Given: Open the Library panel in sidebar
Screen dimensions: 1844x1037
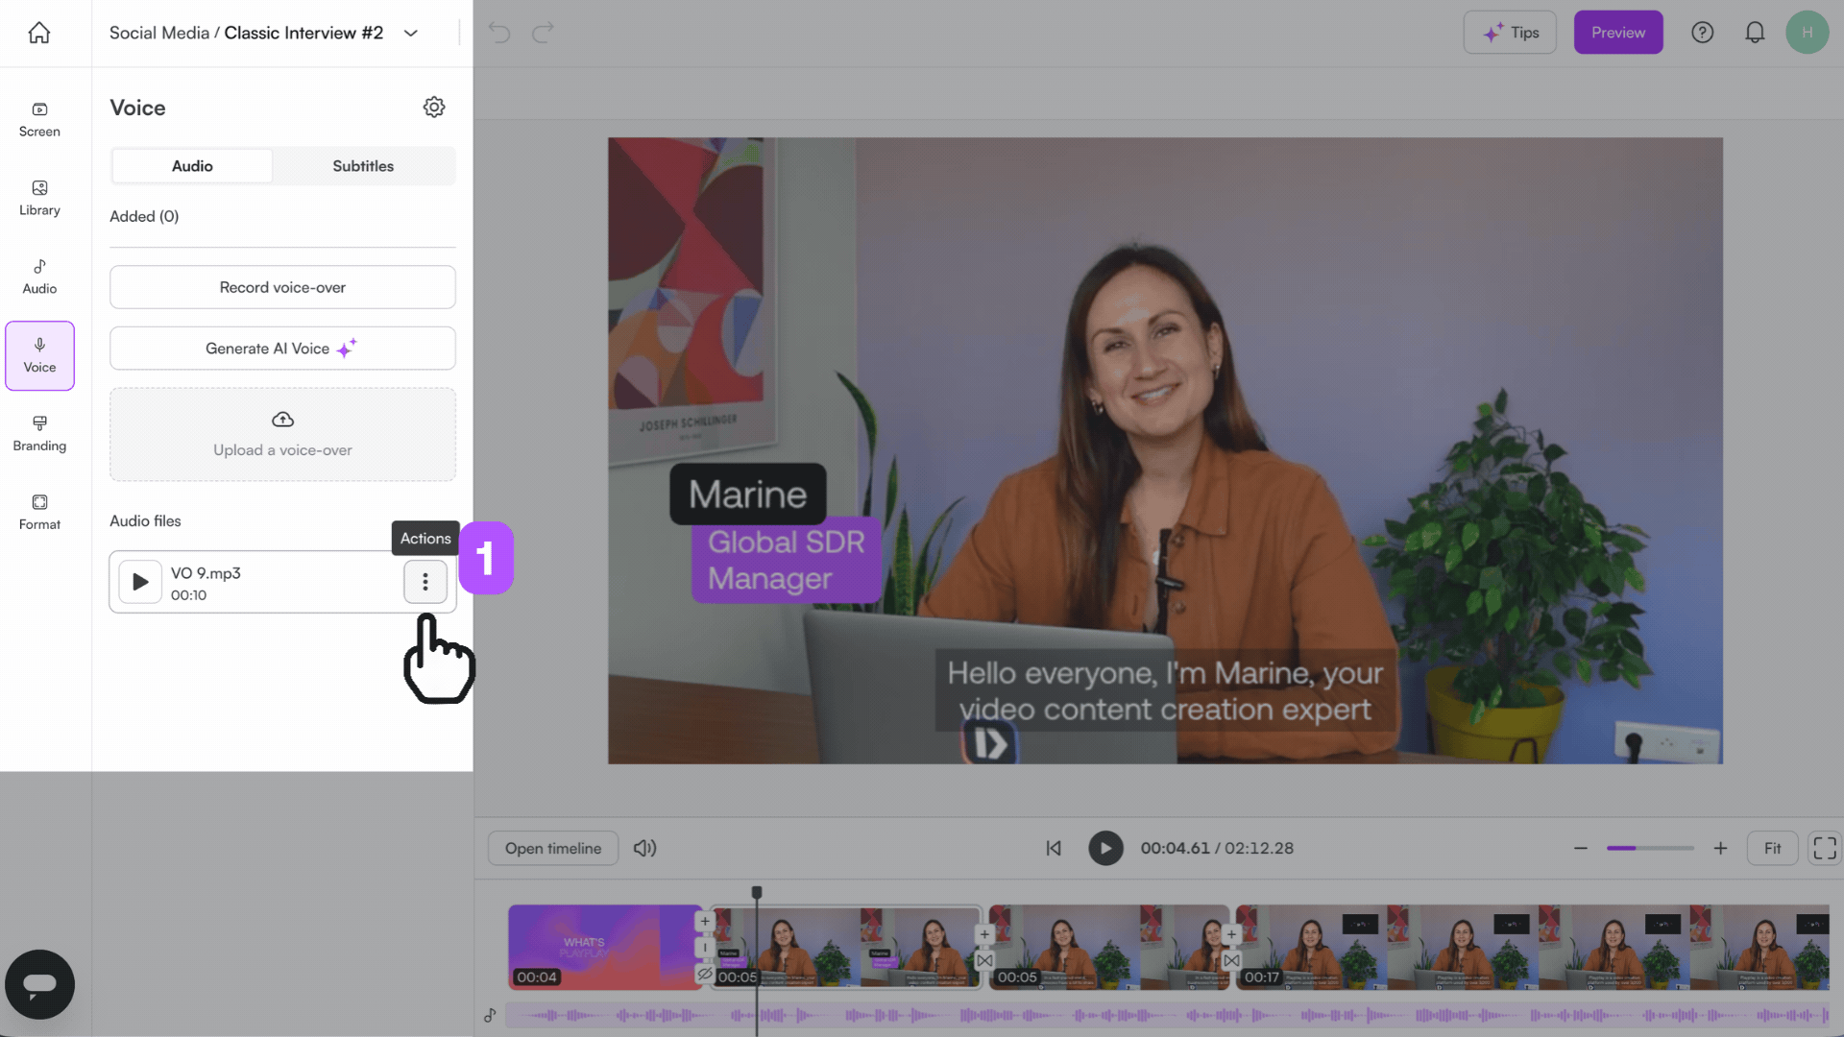Looking at the screenshot, I should pos(39,199).
